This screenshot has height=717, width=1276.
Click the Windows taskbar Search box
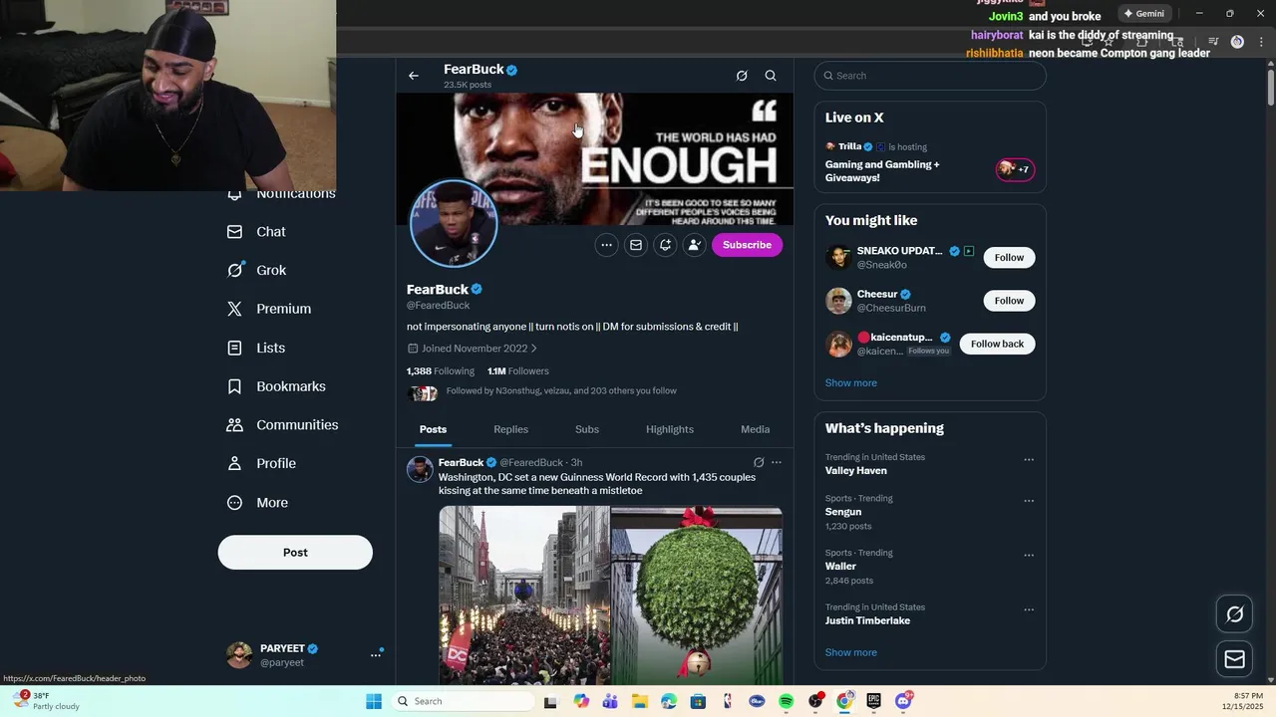[x=464, y=701]
